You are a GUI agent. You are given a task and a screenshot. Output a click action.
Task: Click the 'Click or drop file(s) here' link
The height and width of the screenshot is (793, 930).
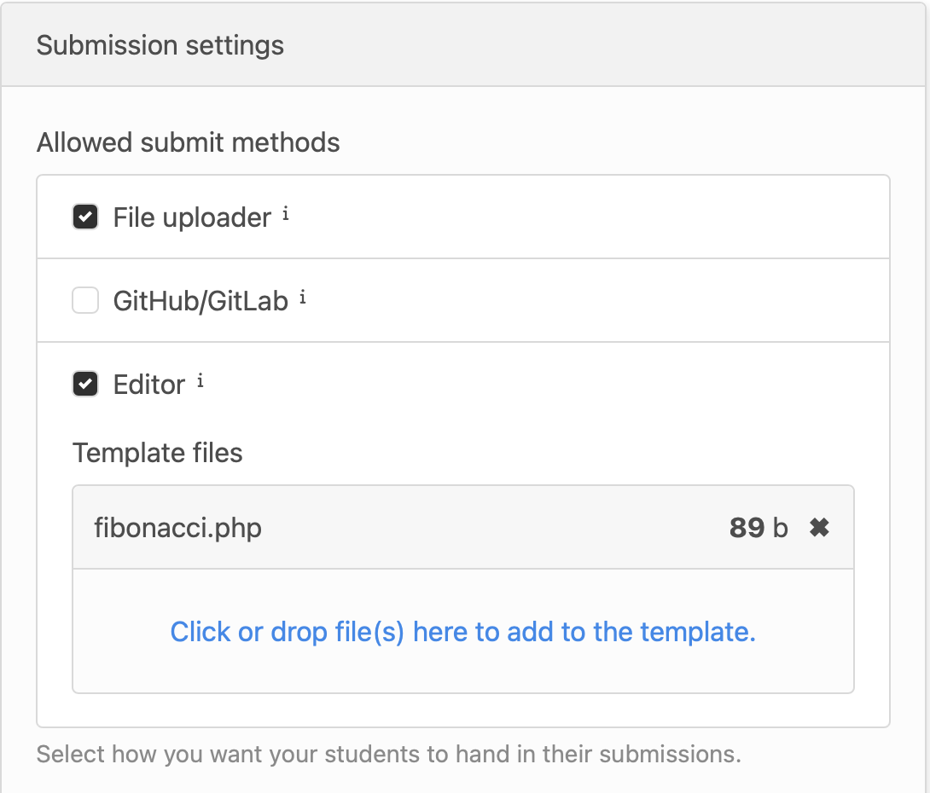click(x=463, y=632)
